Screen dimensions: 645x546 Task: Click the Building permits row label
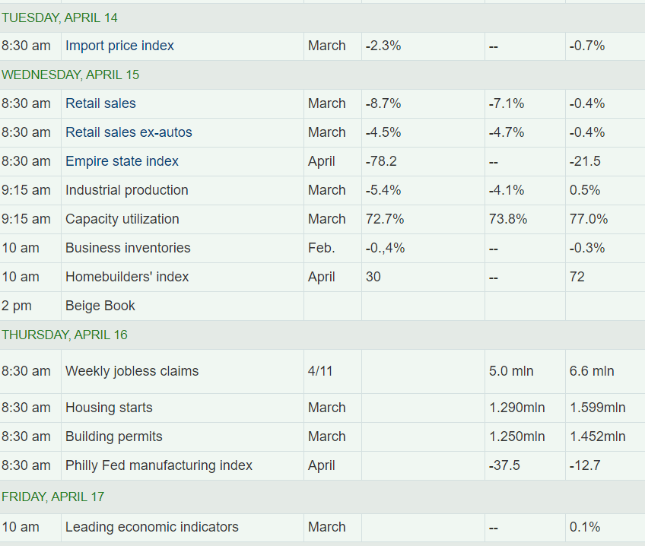click(114, 436)
